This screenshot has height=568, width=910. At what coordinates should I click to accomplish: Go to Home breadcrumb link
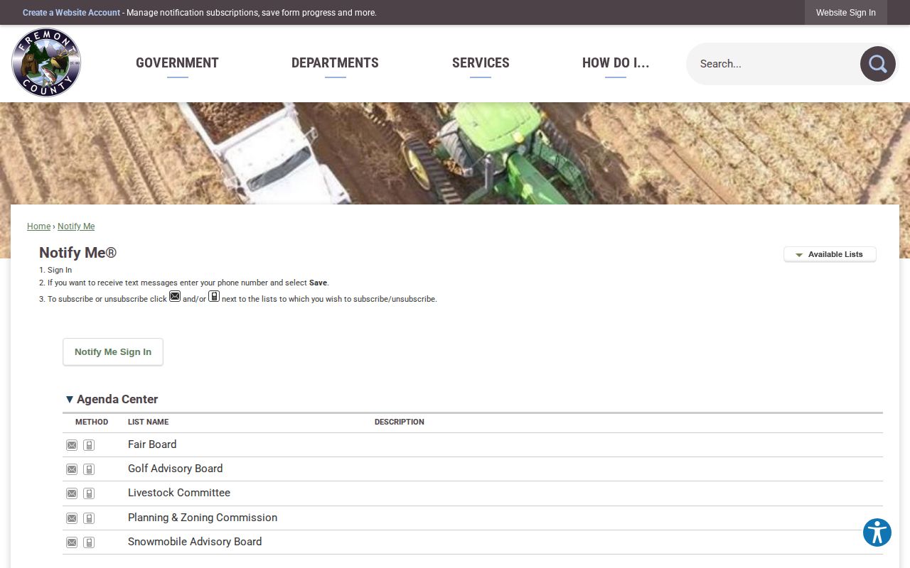pos(38,226)
